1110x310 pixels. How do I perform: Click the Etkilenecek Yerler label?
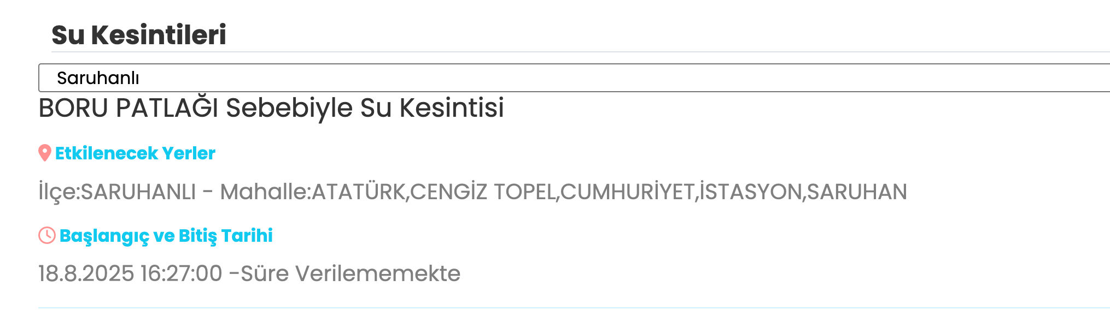point(135,153)
